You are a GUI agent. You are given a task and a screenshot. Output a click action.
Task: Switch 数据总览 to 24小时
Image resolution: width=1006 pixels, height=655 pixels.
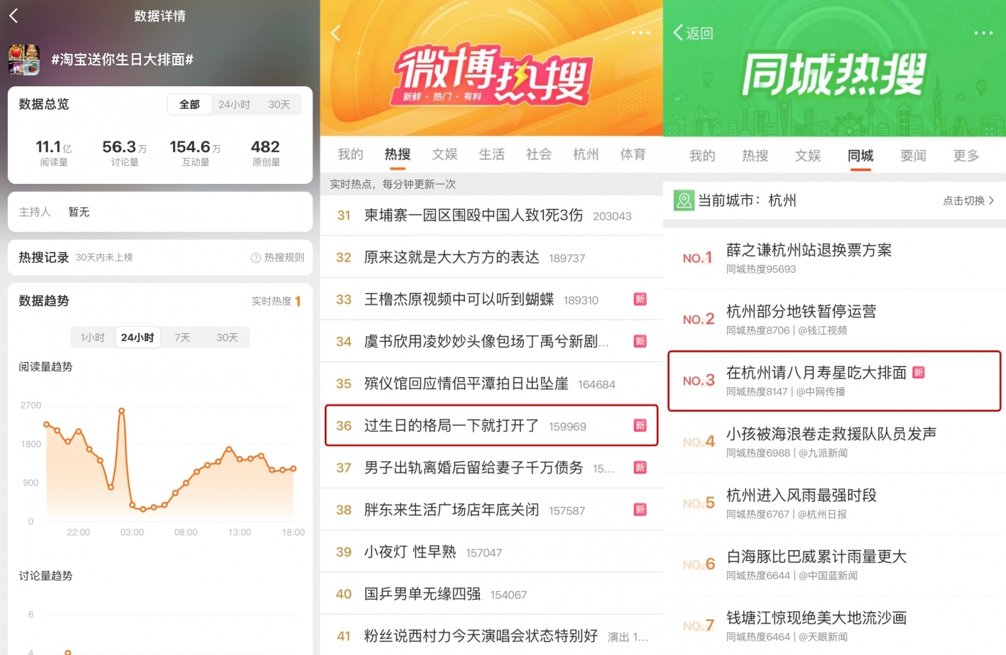pyautogui.click(x=234, y=104)
